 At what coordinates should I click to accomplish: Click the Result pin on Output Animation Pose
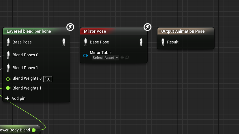[163, 42]
